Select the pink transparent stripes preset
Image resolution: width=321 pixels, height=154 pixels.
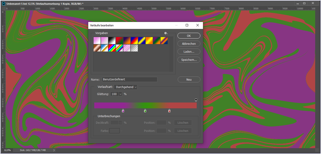coord(127,48)
